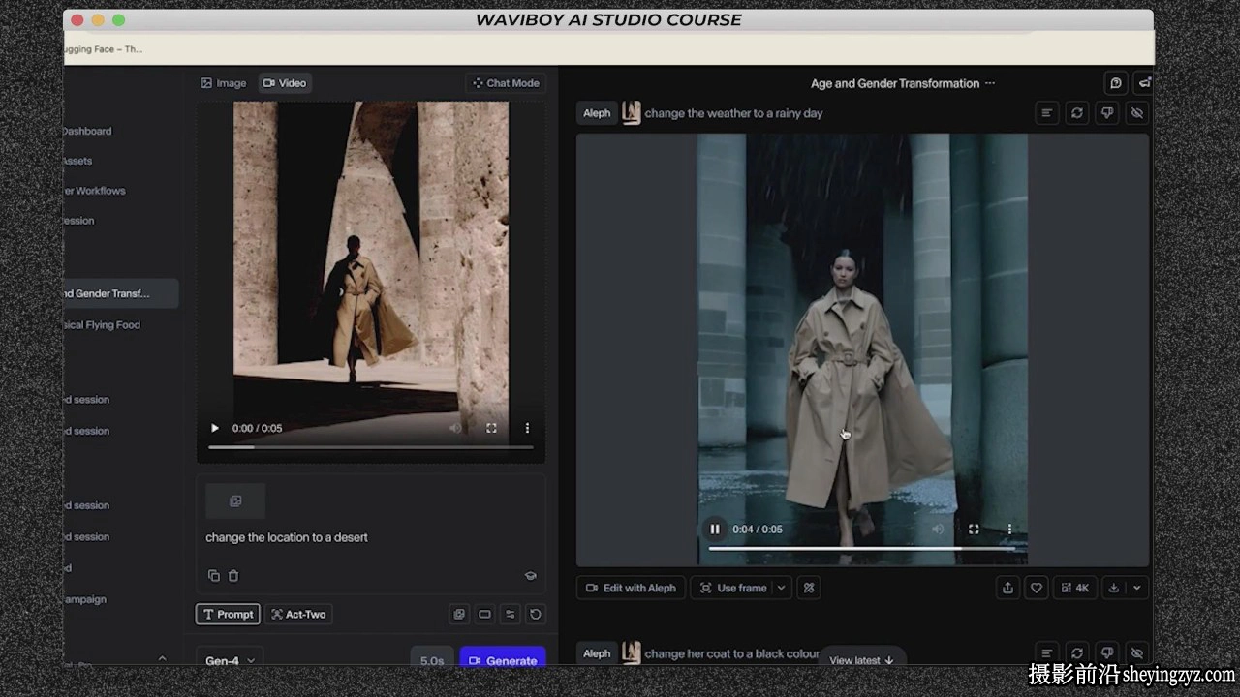Dislike the black coat generation
Image resolution: width=1240 pixels, height=697 pixels.
1107,653
